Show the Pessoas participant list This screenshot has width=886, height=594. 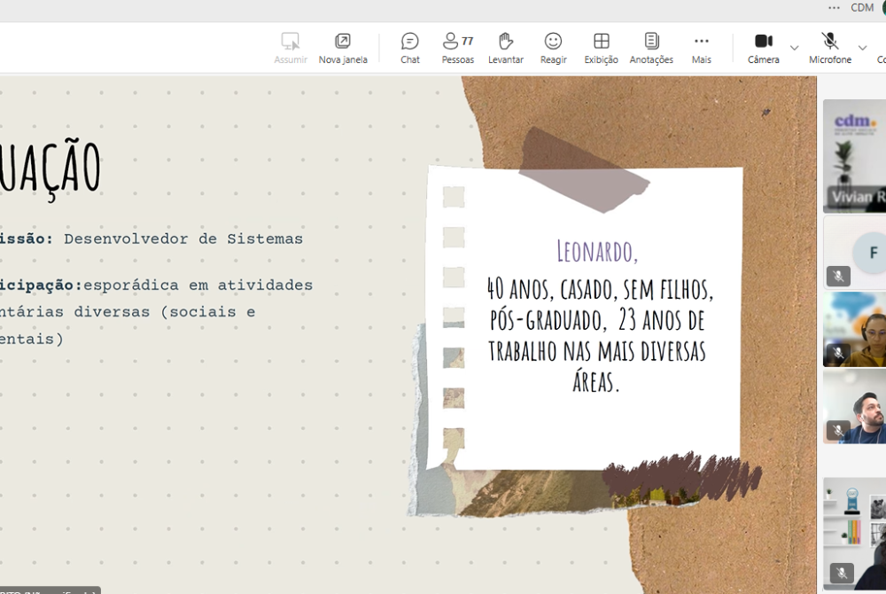(458, 48)
